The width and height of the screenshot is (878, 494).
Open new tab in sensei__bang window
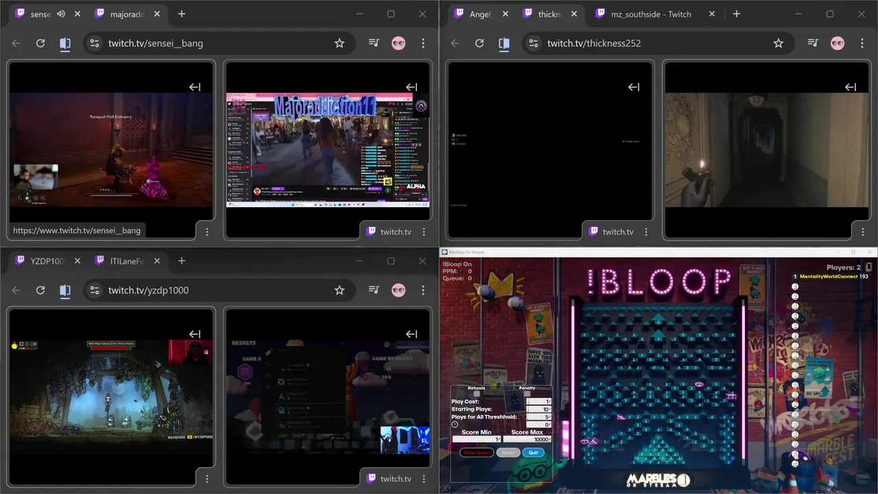click(x=182, y=14)
